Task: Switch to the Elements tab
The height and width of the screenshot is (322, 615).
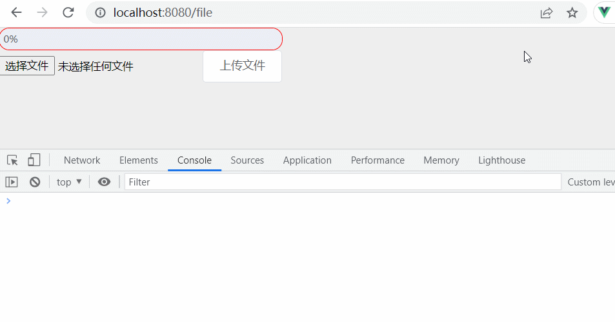Action: pyautogui.click(x=138, y=160)
